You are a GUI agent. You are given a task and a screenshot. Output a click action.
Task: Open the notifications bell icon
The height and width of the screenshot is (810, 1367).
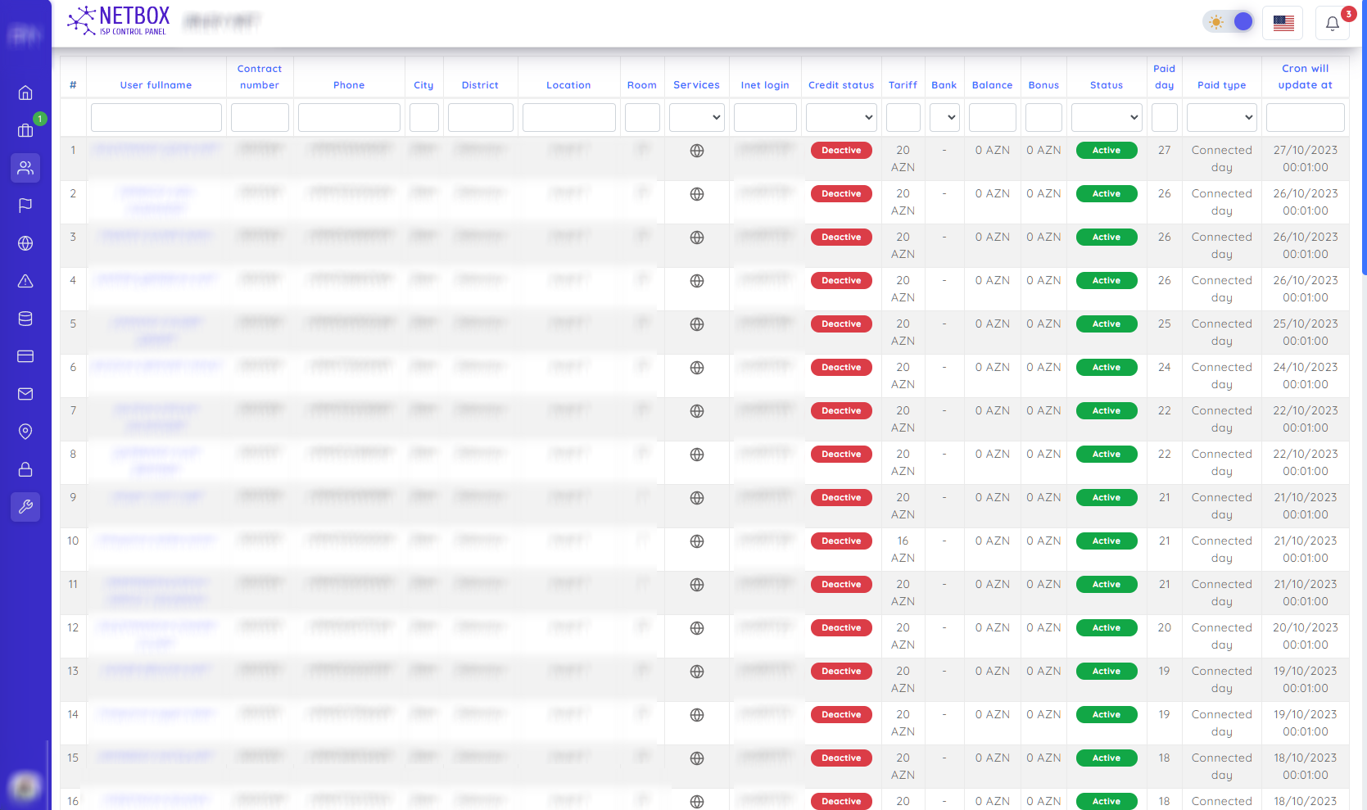pos(1332,23)
